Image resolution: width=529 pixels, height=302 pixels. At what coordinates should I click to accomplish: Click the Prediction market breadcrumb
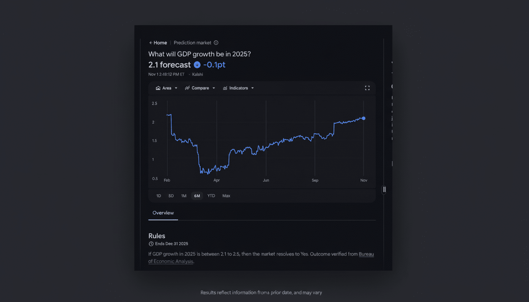192,42
